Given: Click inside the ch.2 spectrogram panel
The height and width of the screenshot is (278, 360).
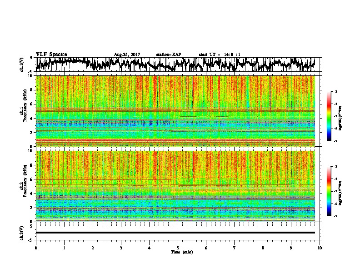Looking at the screenshot, I should click(175, 186).
